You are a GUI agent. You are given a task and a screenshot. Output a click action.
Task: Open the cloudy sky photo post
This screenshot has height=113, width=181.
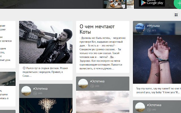(103, 102)
